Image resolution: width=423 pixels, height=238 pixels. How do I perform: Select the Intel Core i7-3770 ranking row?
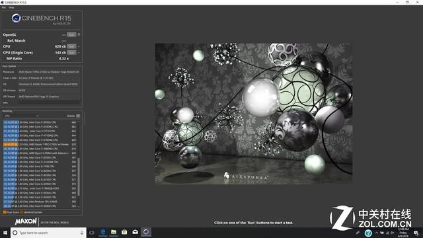[40, 131]
